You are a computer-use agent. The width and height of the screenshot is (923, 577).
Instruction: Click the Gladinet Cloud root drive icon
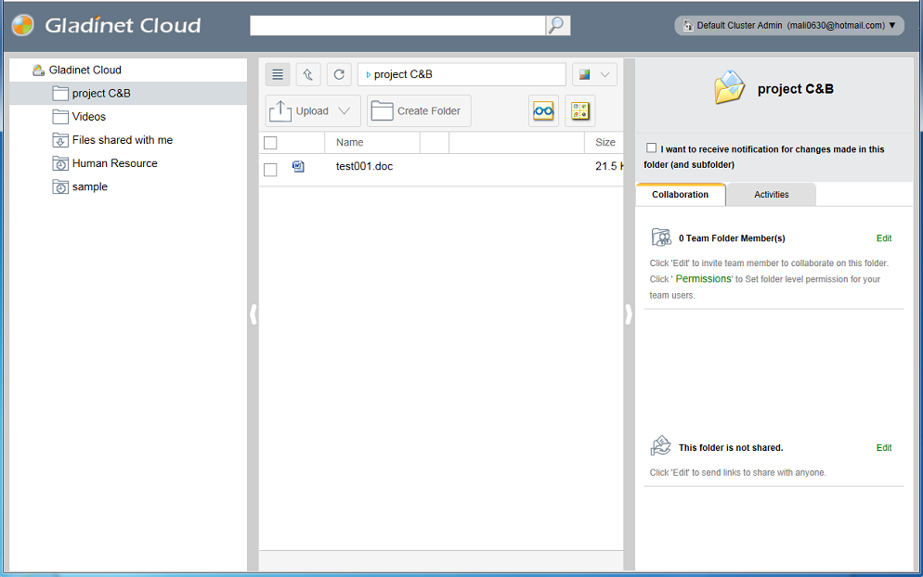point(38,70)
